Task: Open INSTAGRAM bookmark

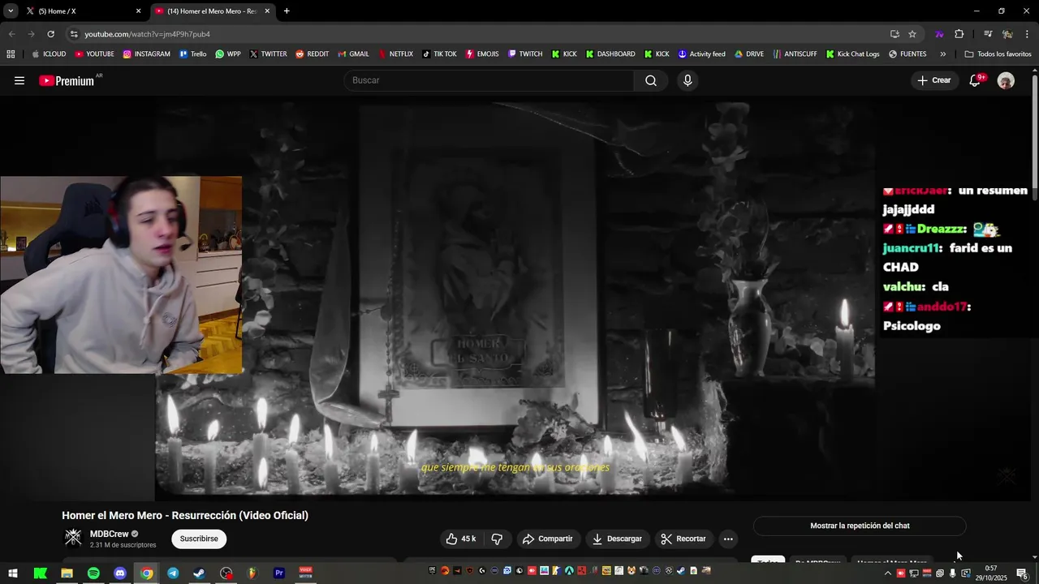Action: point(147,54)
